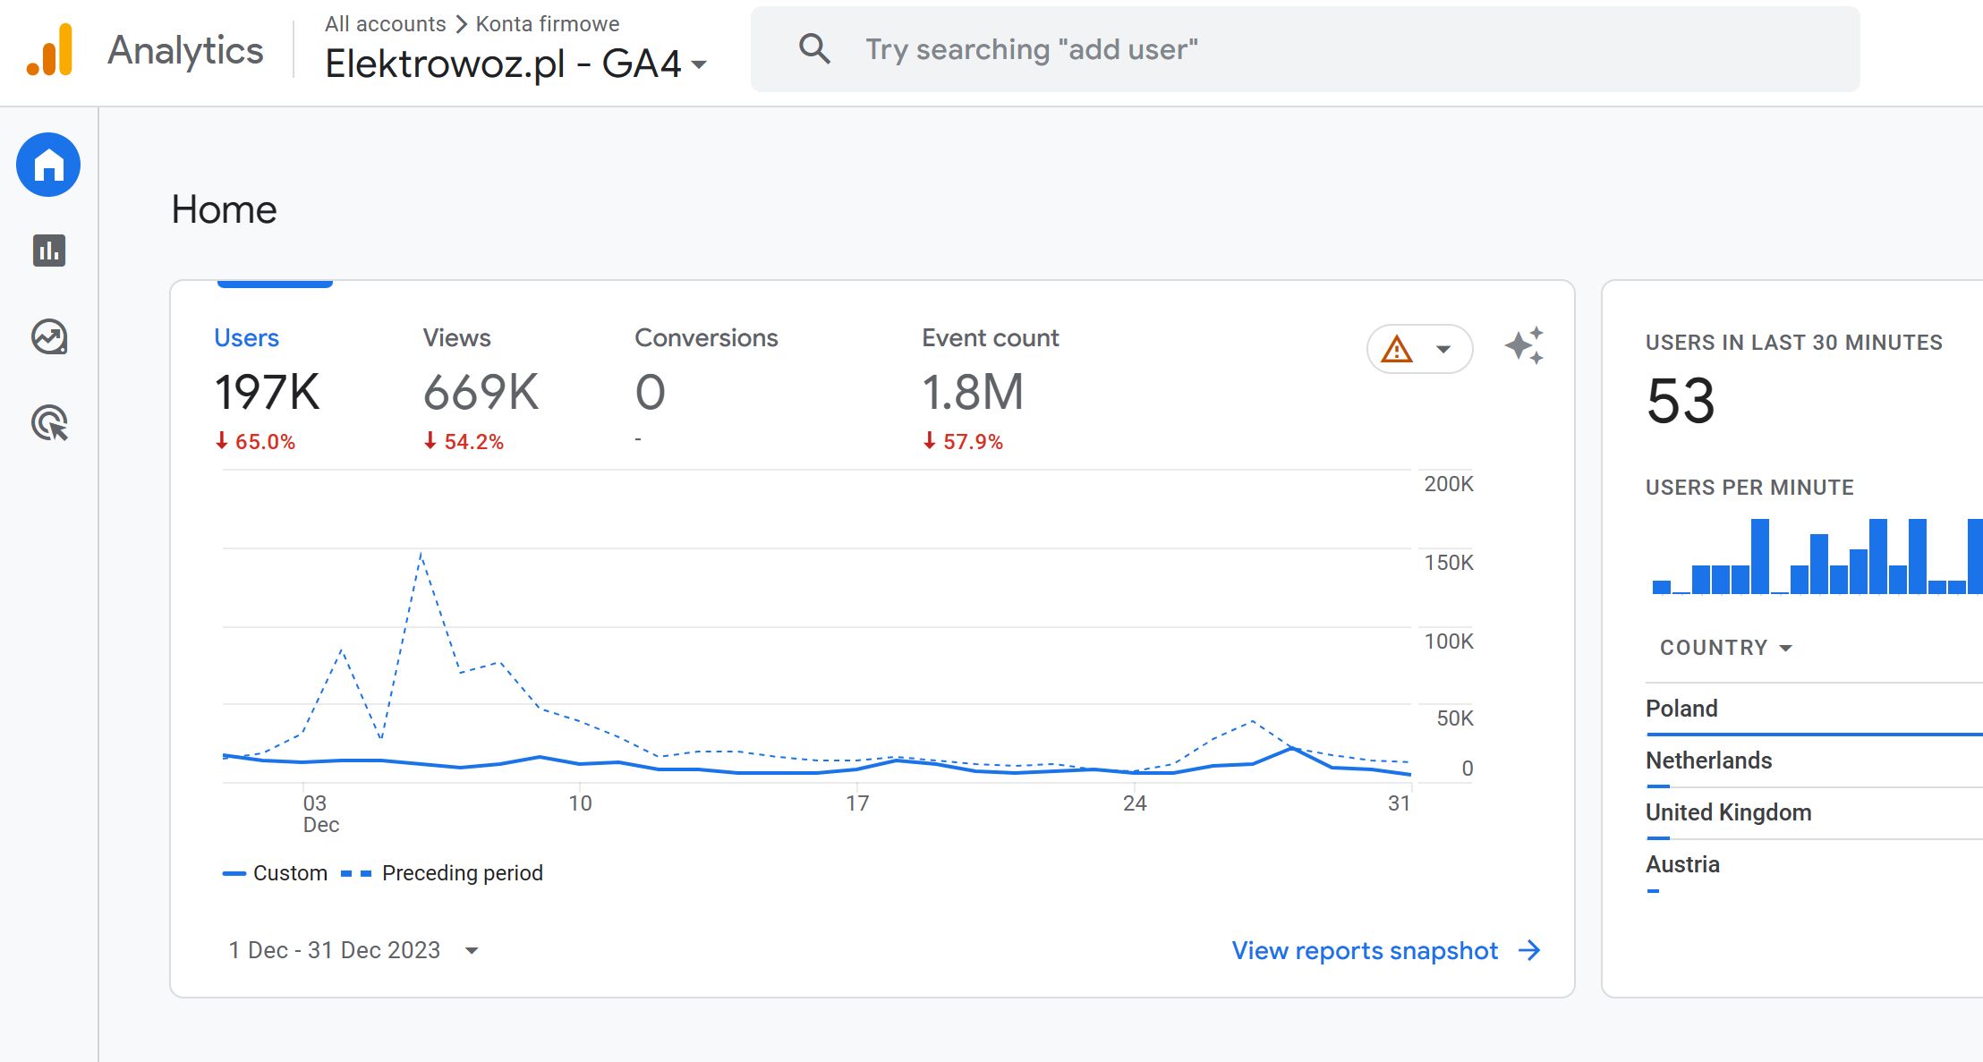The height and width of the screenshot is (1062, 1983).
Task: Click the 10 date label on the chart axis
Action: tap(580, 803)
